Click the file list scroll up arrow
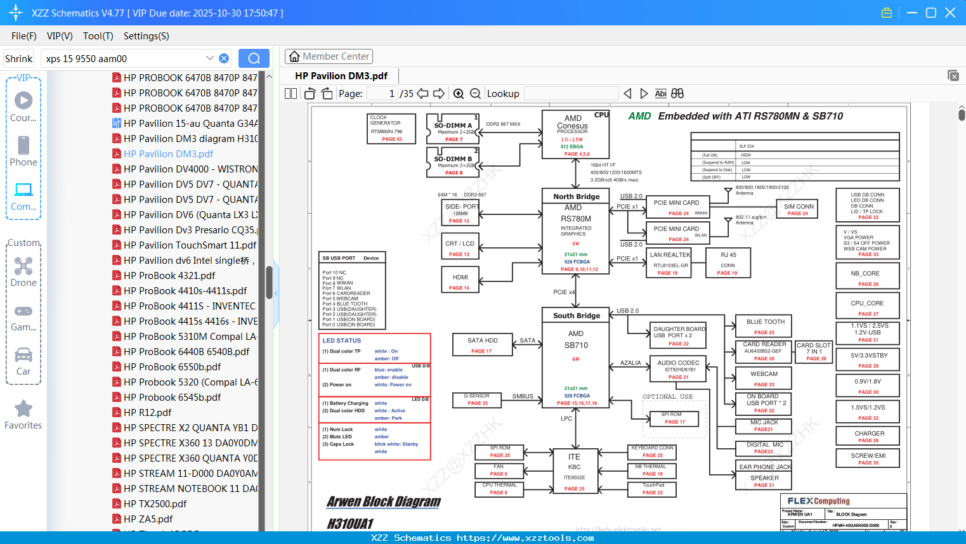 (269, 76)
